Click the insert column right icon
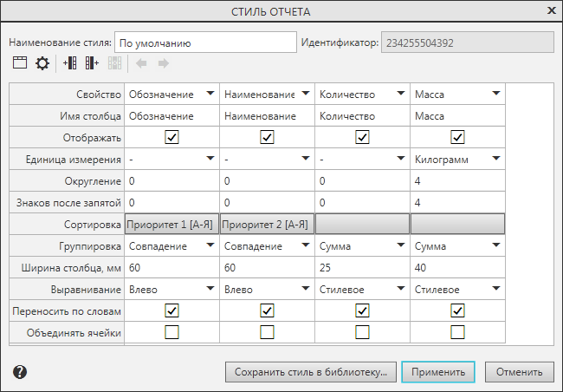Image resolution: width=563 pixels, height=392 pixels. (92, 63)
